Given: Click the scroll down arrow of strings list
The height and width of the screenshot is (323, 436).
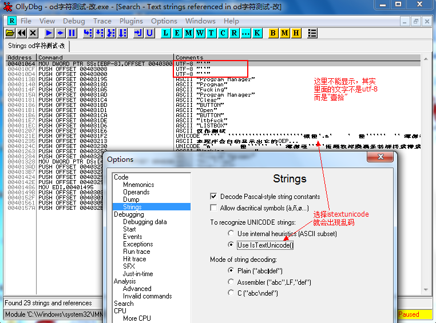Looking at the screenshot, I should [426, 290].
